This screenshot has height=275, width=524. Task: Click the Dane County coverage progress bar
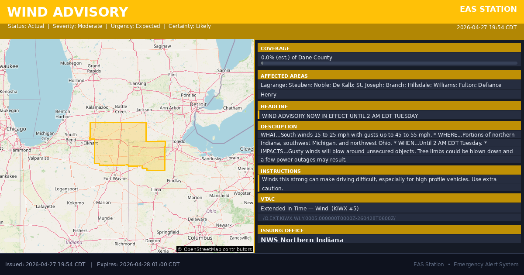point(389,63)
